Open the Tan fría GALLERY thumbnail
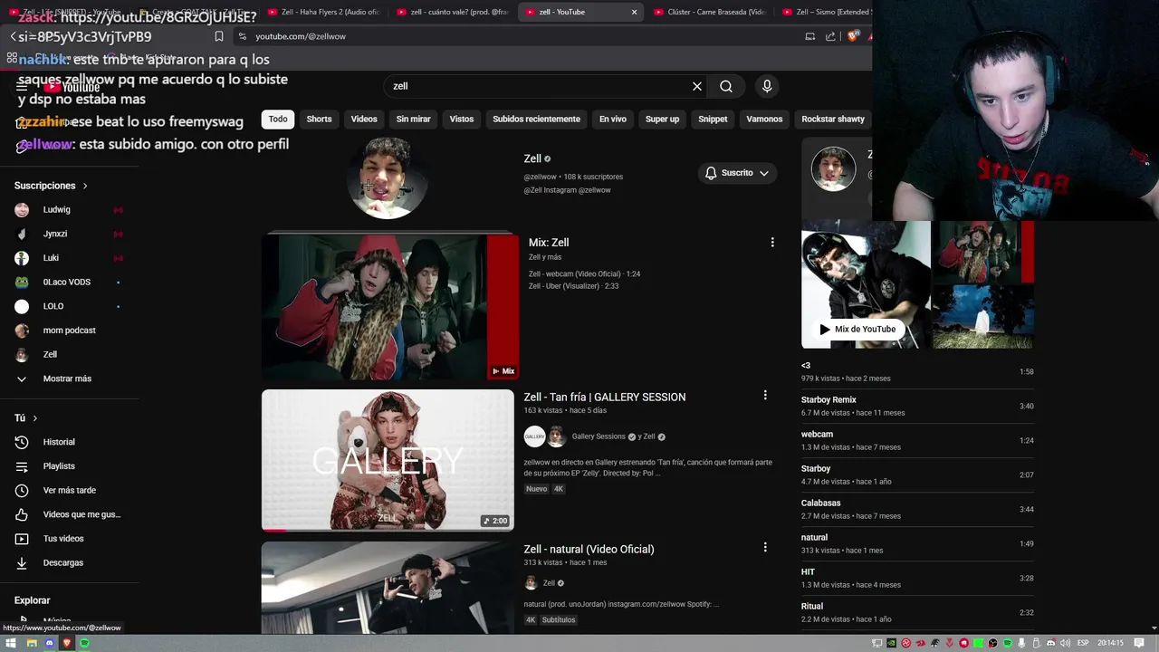Image resolution: width=1159 pixels, height=652 pixels. [388, 460]
